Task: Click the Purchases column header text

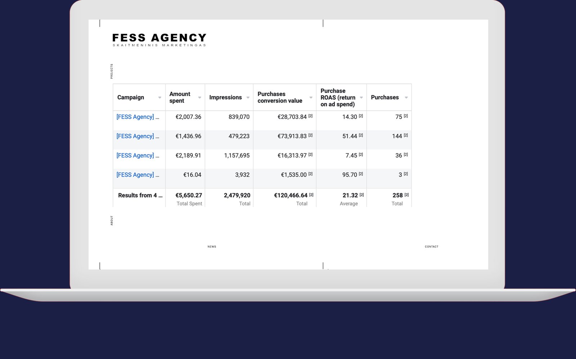Action: (385, 97)
